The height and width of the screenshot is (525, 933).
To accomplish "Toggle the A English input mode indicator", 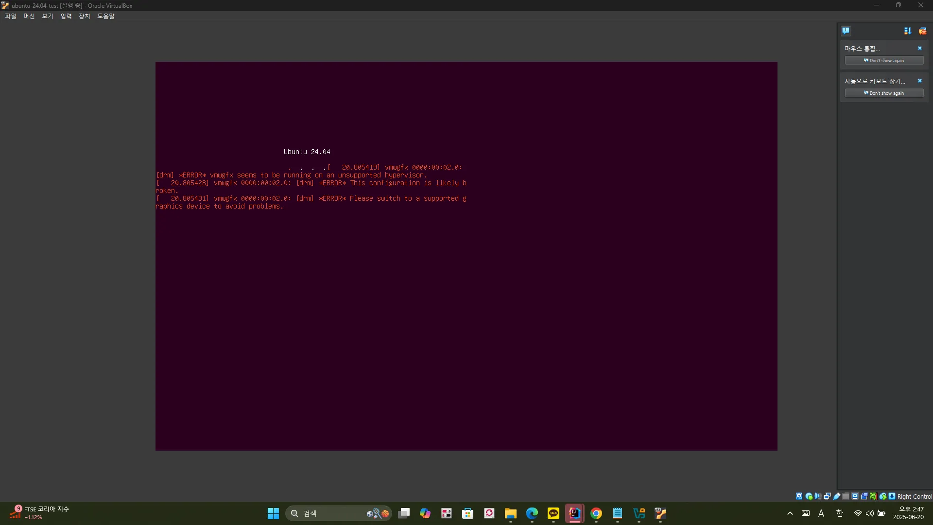I will coord(821,513).
